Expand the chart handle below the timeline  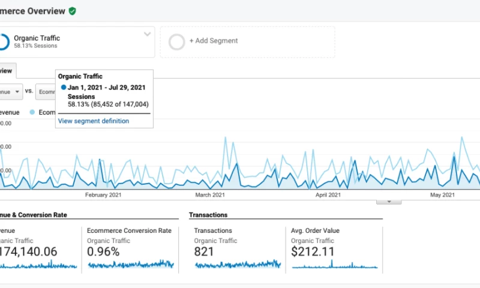(389, 202)
